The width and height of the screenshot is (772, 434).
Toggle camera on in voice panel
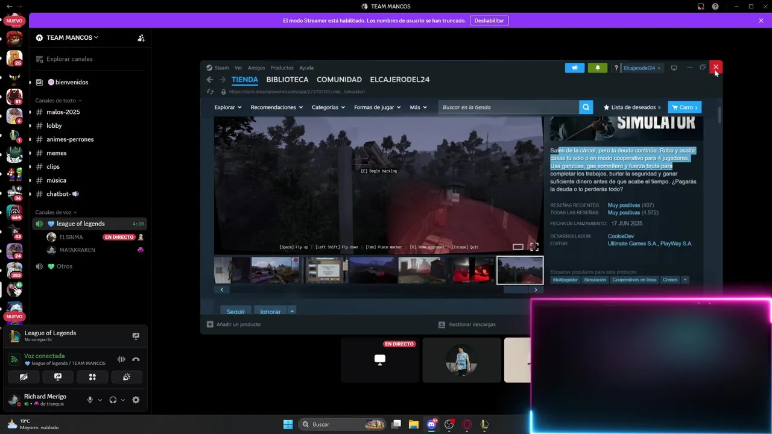24,377
